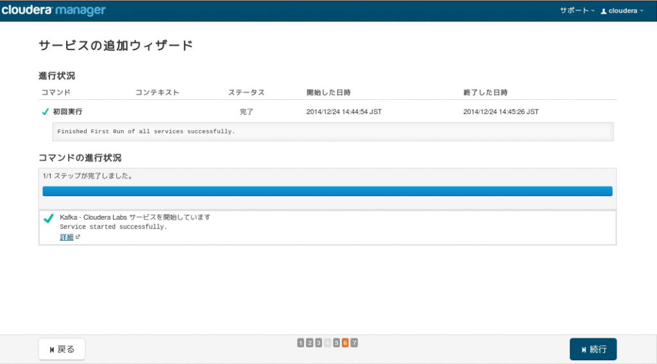
Task: Click the 完了 status cell
Action: (246, 112)
